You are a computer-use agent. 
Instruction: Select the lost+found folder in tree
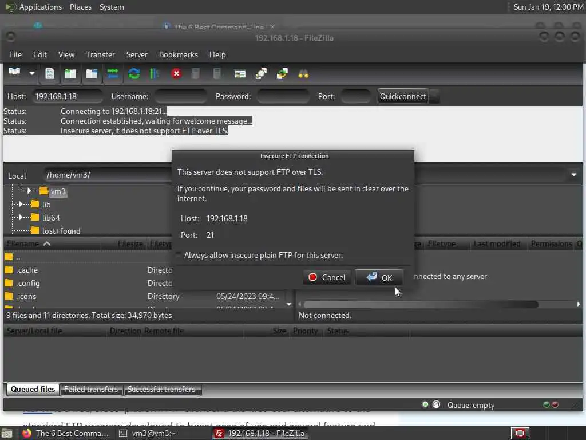point(61,231)
